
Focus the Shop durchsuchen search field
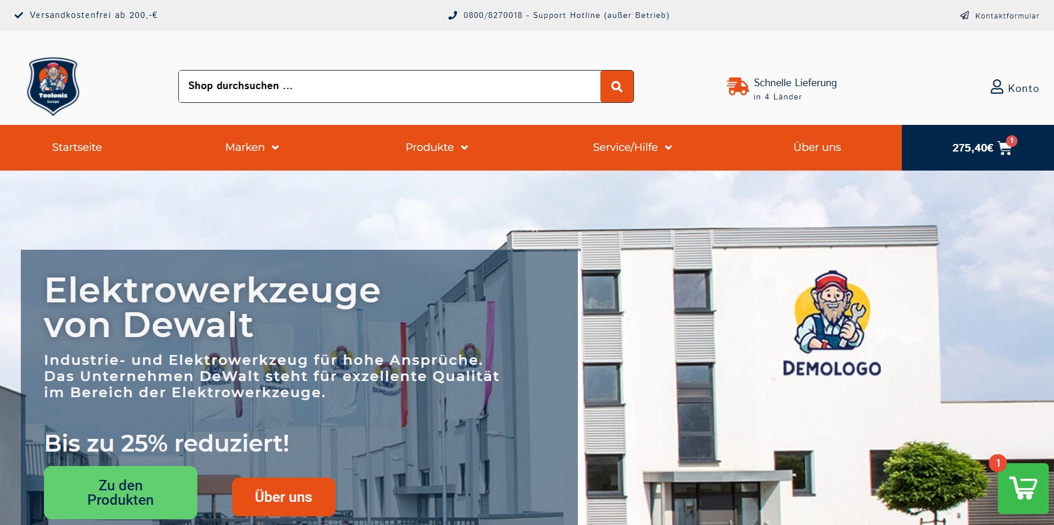coord(389,87)
